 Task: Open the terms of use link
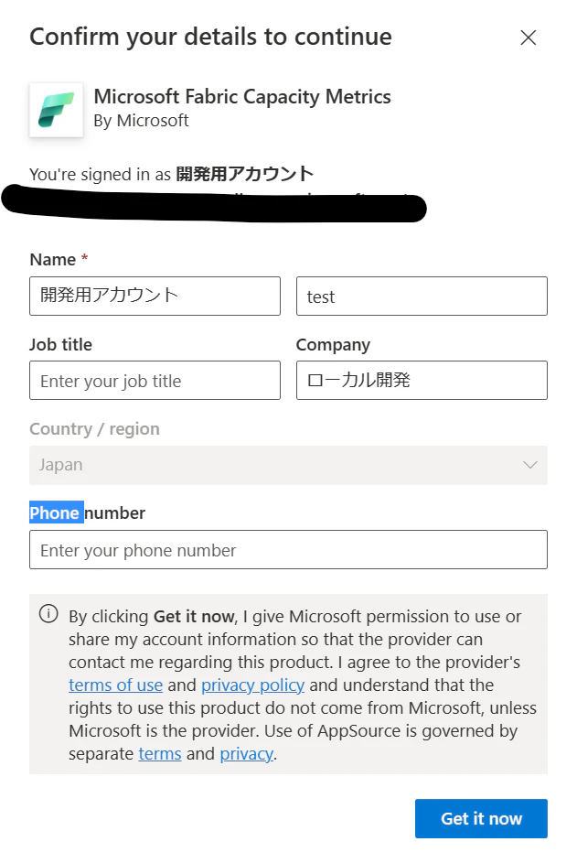point(115,685)
